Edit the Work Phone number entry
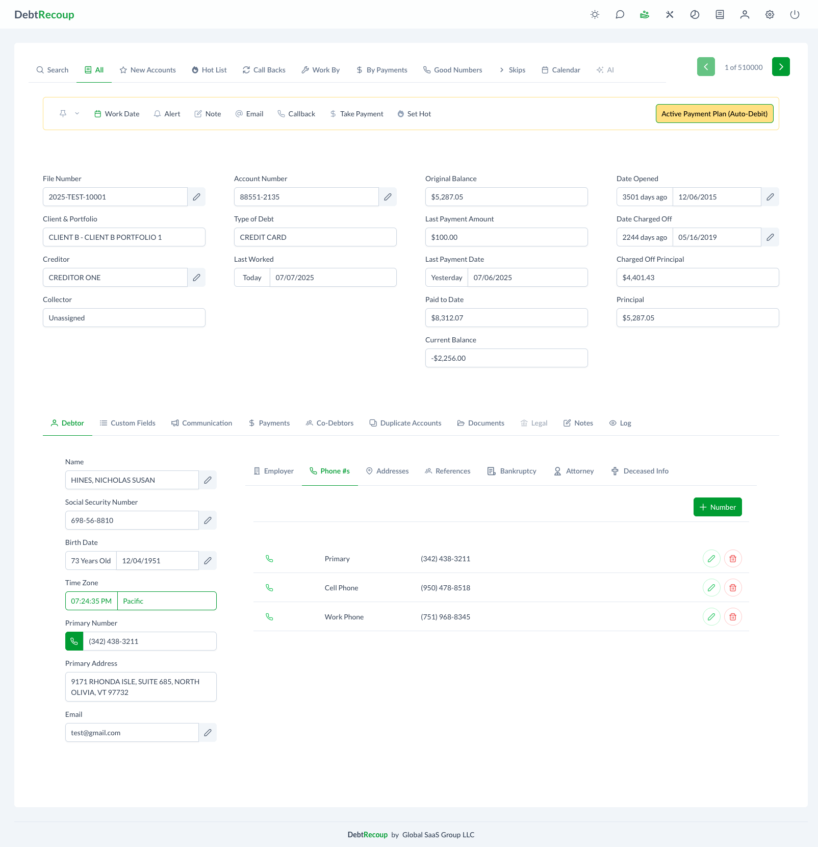Image resolution: width=818 pixels, height=847 pixels. (x=711, y=617)
